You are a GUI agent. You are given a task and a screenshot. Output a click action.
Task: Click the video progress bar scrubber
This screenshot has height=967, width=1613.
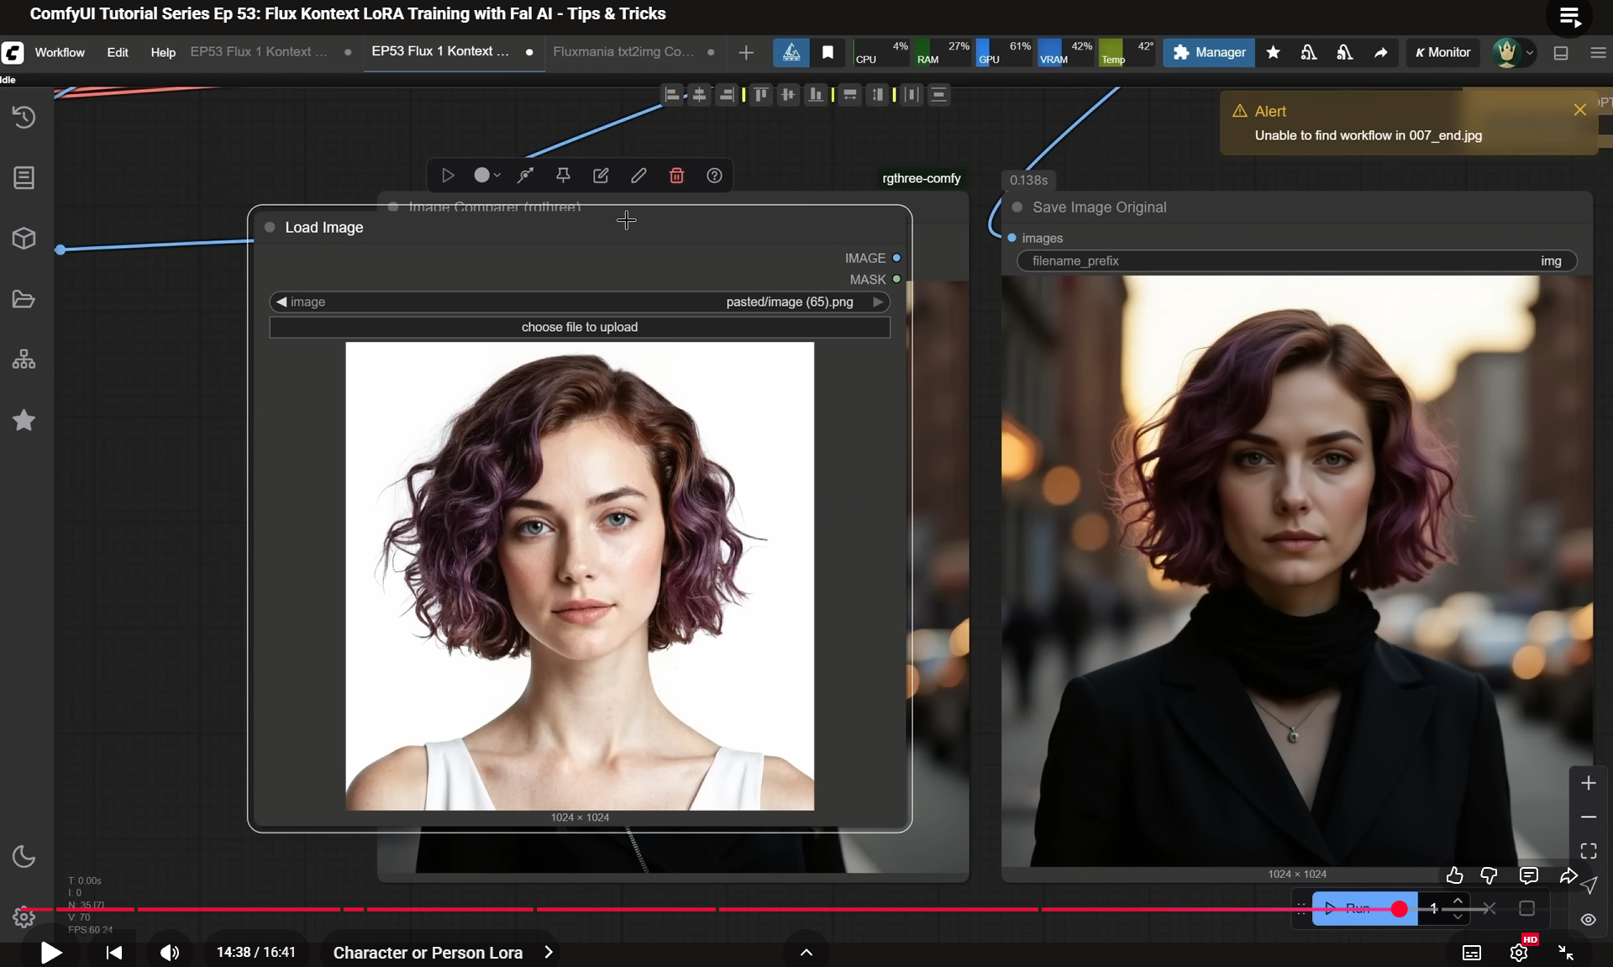point(1399,909)
